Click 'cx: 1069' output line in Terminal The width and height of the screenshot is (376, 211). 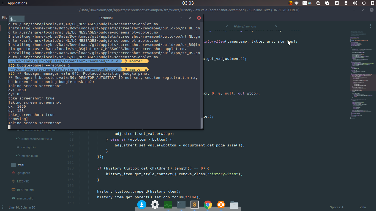coord(17,90)
